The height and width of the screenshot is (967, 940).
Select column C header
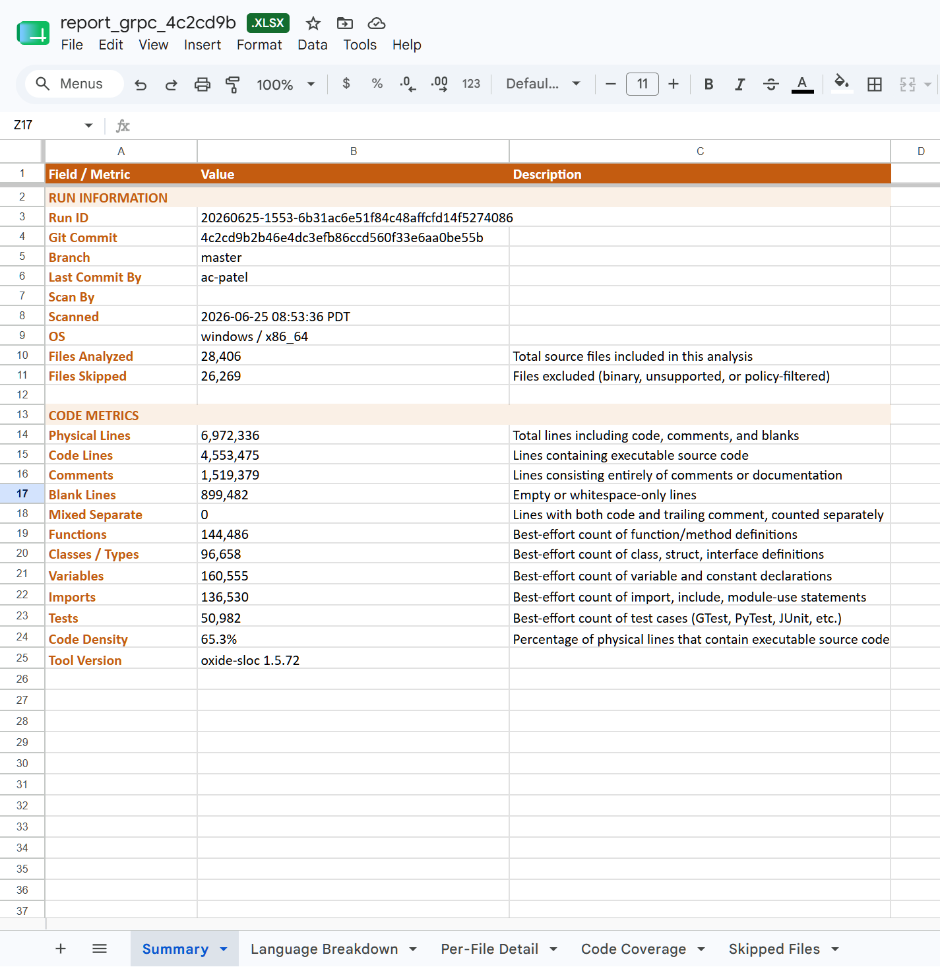700,151
